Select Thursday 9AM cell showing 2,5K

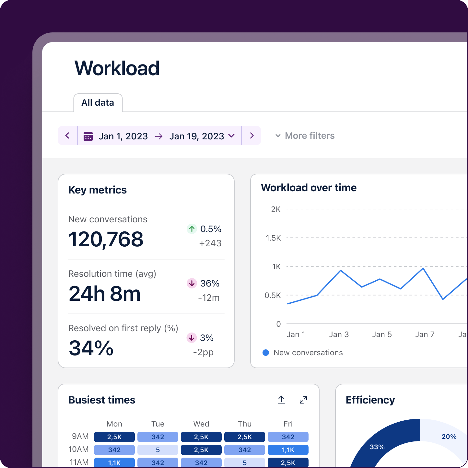245,437
